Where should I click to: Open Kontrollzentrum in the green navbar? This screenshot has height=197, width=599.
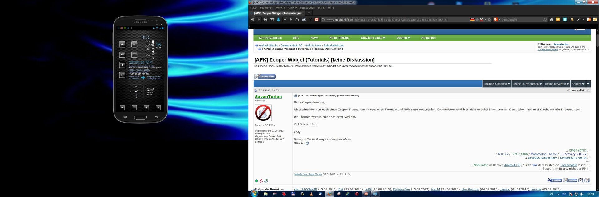270,38
